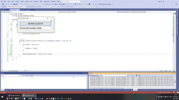179x100 pixels.
Task: Select the Visual Studio ToStringOverride taskbar button
Action: (14, 95)
